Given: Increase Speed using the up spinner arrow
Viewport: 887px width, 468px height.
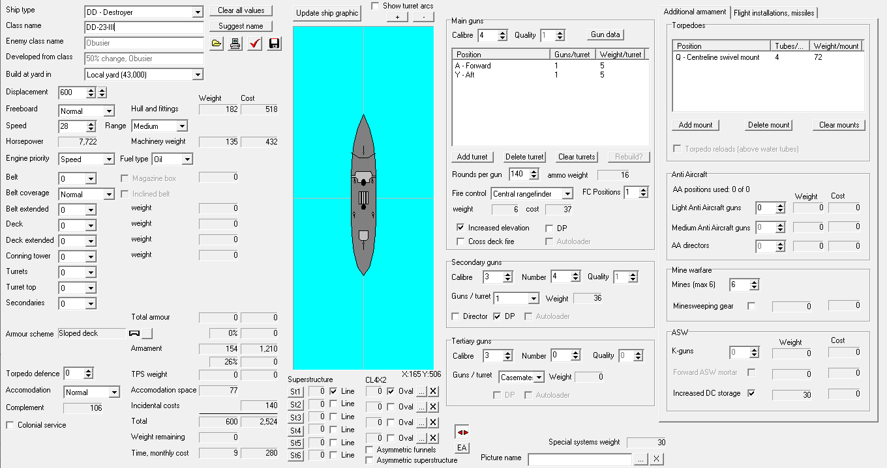Looking at the screenshot, I should [100, 123].
